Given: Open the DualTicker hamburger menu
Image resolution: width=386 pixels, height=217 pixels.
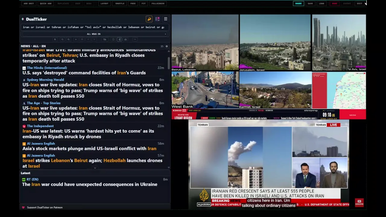Looking at the screenshot, I should coord(166,19).
